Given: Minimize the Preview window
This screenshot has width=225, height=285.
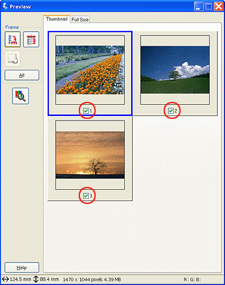Looking at the screenshot, I should [199, 7].
